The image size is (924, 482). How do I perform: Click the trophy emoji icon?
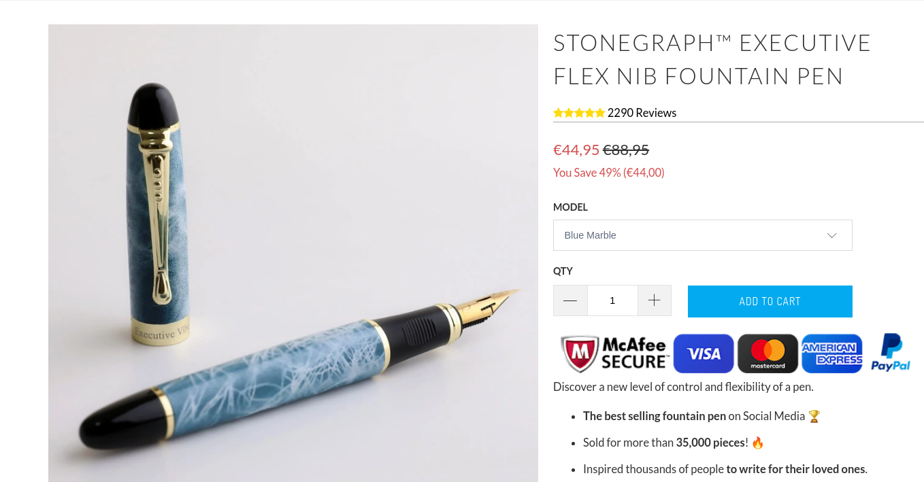pos(814,416)
